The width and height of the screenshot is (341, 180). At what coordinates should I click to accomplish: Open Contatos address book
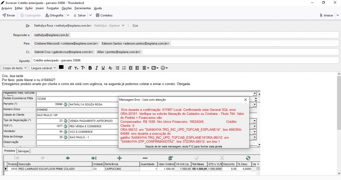pyautogui.click(x=104, y=15)
